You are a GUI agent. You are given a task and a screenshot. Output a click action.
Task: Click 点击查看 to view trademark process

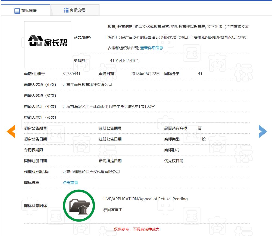(x=70, y=182)
